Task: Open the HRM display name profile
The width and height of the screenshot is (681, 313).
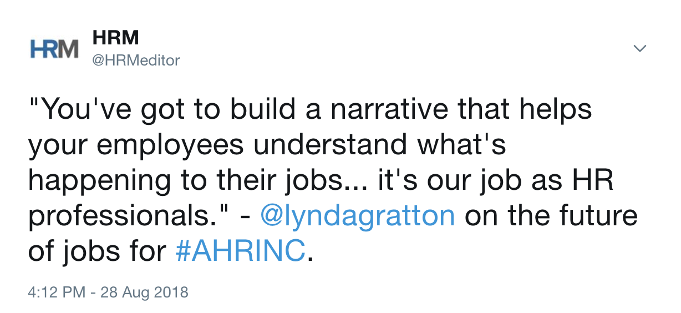Action: click(x=115, y=38)
